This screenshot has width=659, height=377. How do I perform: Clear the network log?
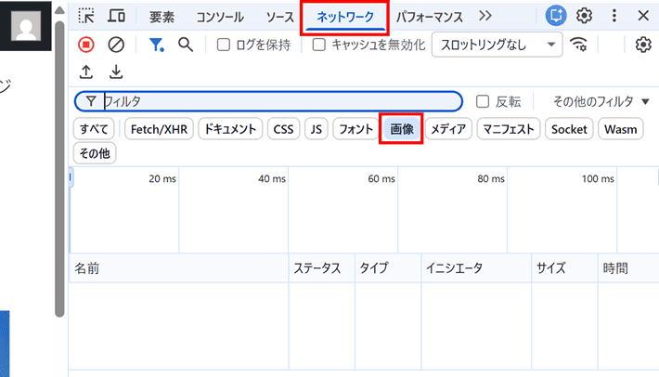click(x=116, y=45)
